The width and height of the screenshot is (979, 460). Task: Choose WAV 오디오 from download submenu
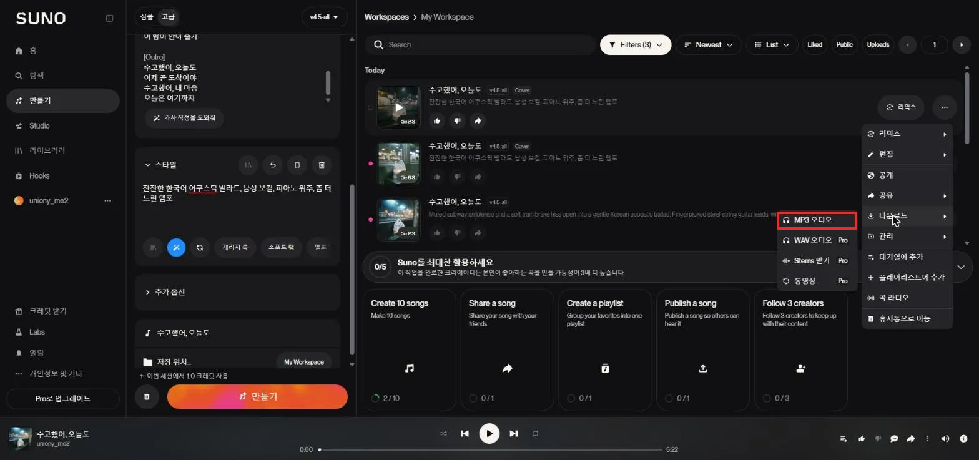pyautogui.click(x=817, y=240)
